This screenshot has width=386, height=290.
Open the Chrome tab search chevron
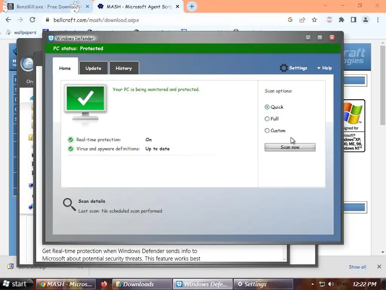[325, 5]
